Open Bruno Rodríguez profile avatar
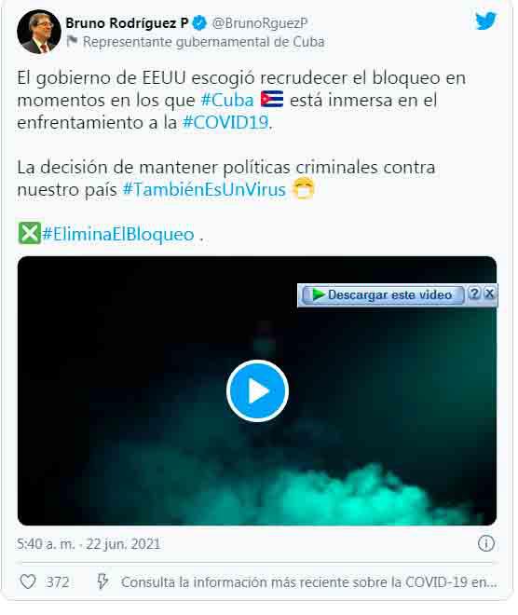Screen dimensions: 518x615 click(x=39, y=32)
